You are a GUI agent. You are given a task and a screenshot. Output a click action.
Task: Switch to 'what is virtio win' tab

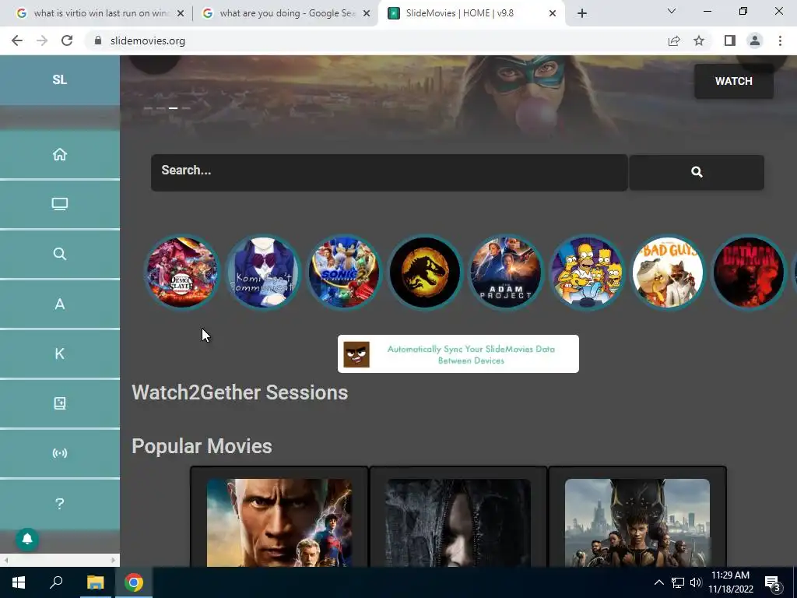[x=100, y=13]
